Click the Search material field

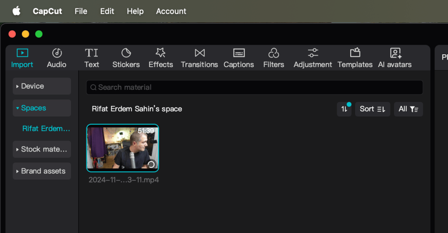[255, 88]
